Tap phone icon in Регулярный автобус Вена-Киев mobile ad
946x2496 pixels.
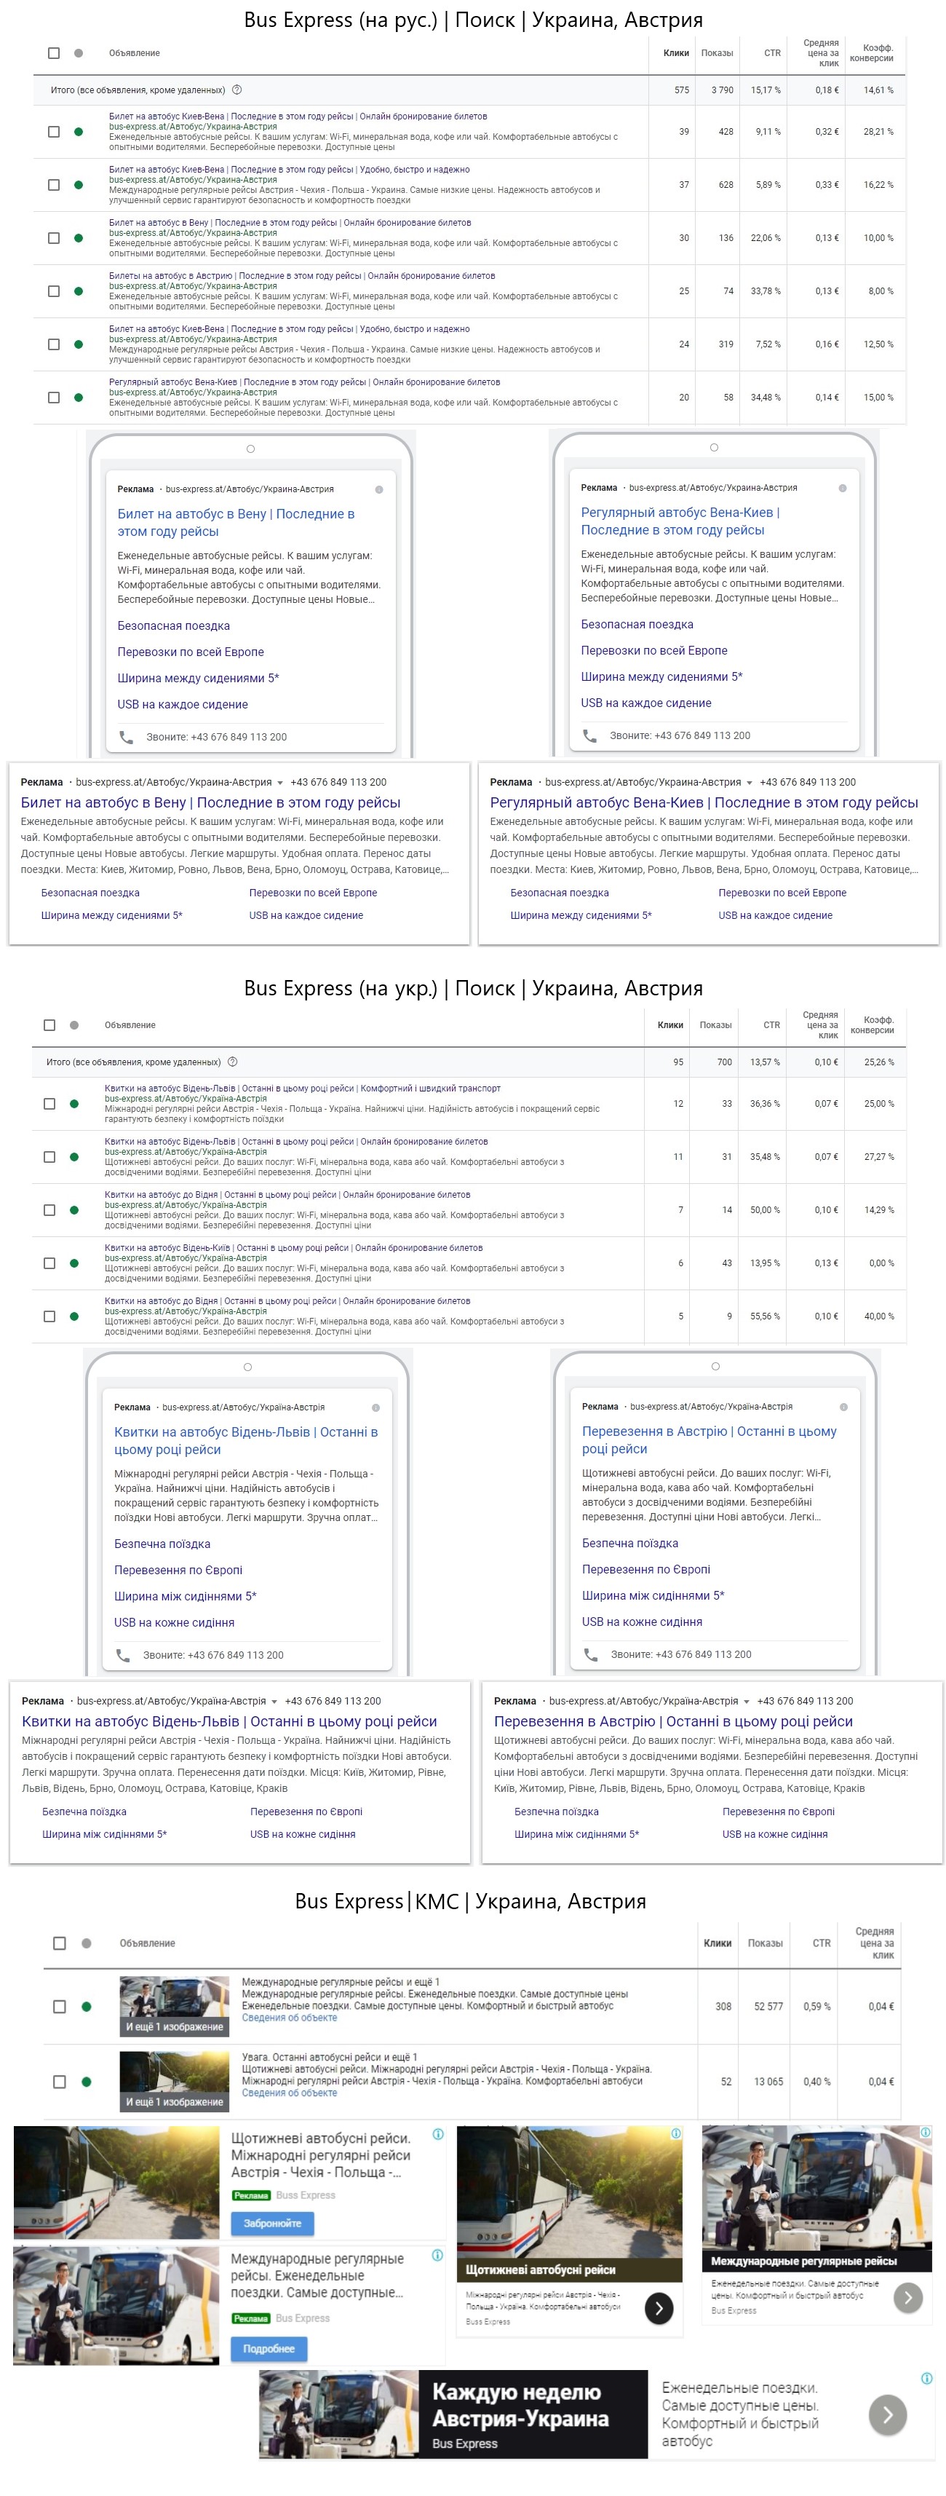tap(589, 736)
